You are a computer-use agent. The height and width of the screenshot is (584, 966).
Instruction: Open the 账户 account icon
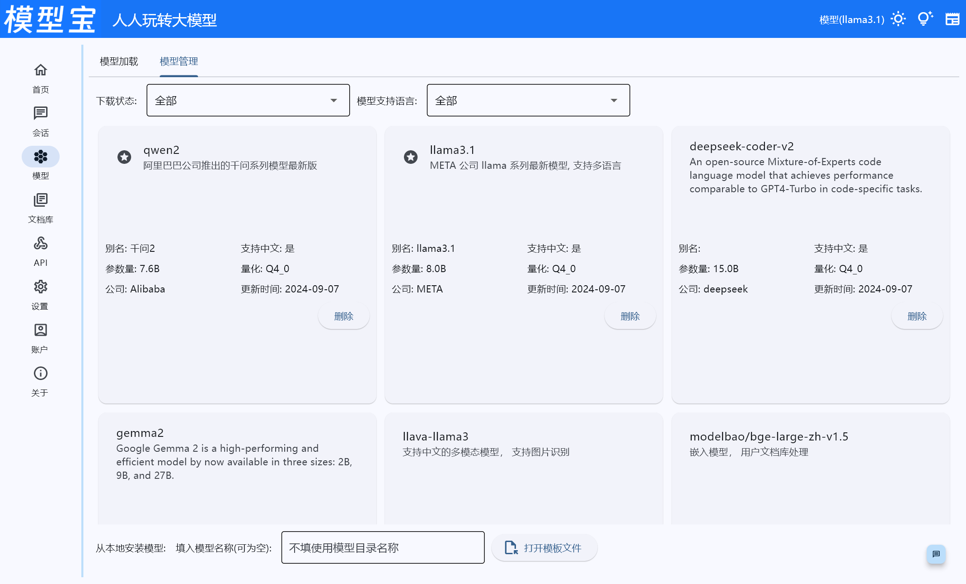(x=40, y=330)
